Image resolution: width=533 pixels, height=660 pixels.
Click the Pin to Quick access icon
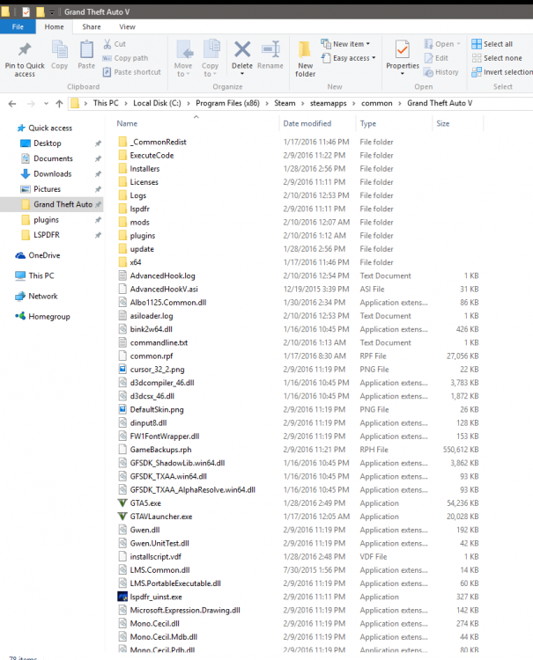pos(25,49)
